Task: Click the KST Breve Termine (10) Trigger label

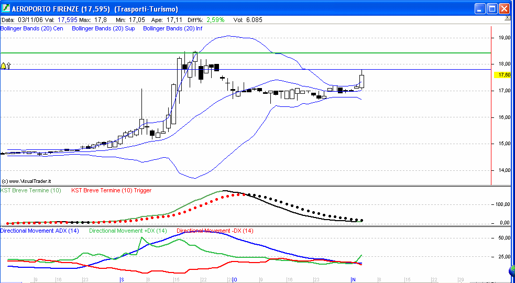Action: click(112, 190)
